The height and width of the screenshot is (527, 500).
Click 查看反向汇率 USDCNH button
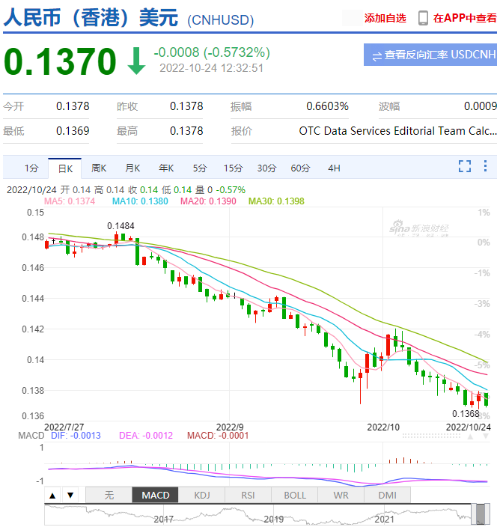[x=430, y=55]
